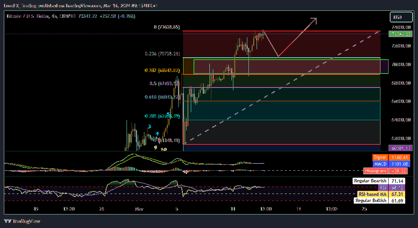Click the Fibonacci 0.618 level label
This screenshot has width=418, height=228.
162,97
